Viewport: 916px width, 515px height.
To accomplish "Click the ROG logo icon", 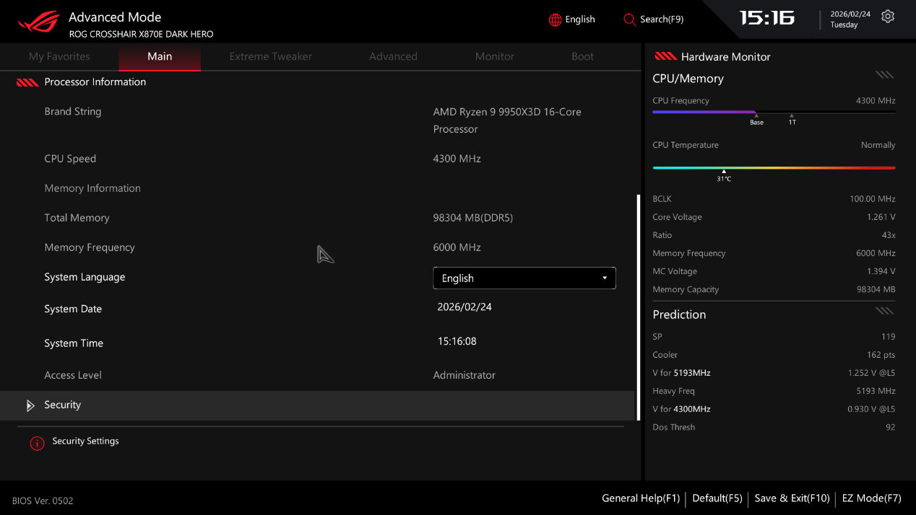I will coord(39,22).
